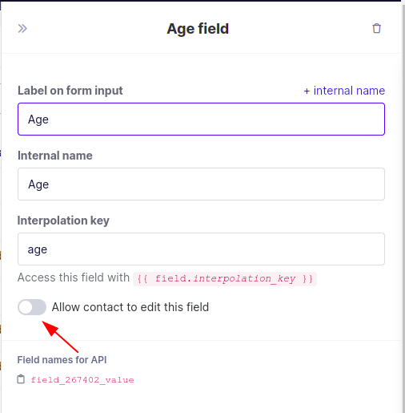Select the Interpolation key input containing 'age'
Screen dimensions: 405x413
point(201,249)
